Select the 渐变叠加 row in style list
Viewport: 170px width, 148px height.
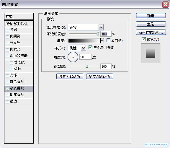pos(19,89)
